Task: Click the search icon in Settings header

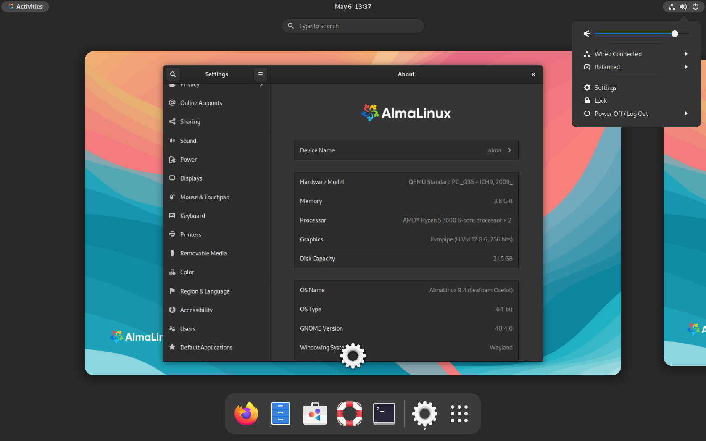Action: tap(173, 74)
